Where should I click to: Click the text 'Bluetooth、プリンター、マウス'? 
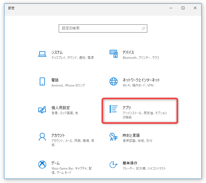[x=141, y=58]
